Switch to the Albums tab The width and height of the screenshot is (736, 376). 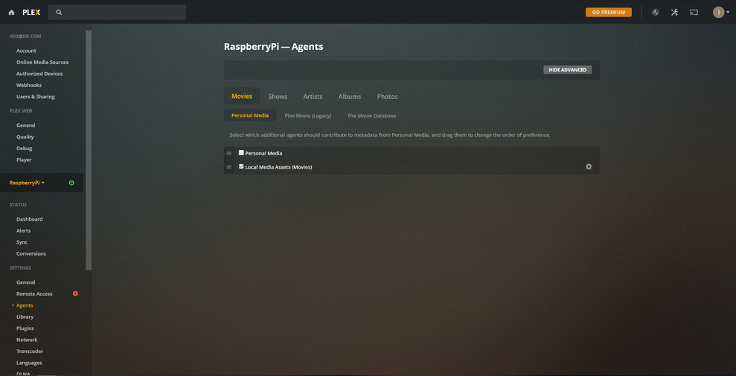coord(350,97)
